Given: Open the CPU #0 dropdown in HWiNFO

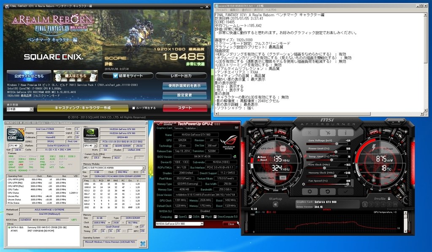Looking at the screenshot, I should [x=16, y=145].
